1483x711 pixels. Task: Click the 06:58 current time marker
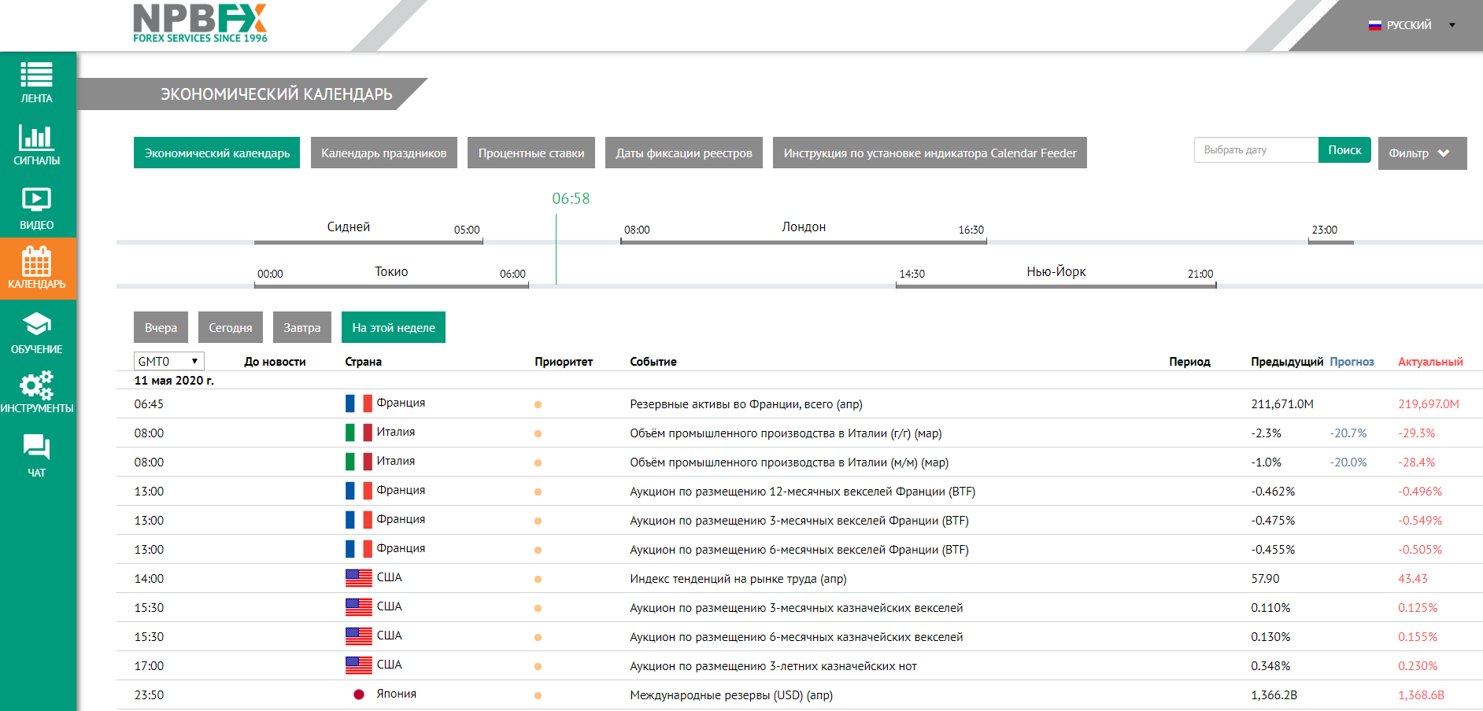pos(570,199)
